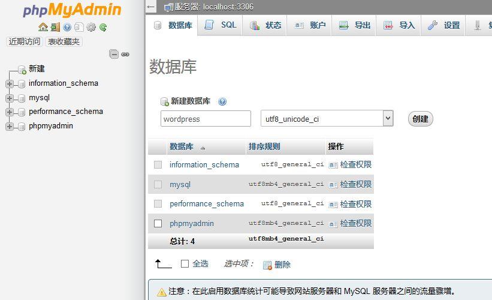The width and height of the screenshot is (492, 300).
Task: Open the 导入 tab
Action: (399, 25)
